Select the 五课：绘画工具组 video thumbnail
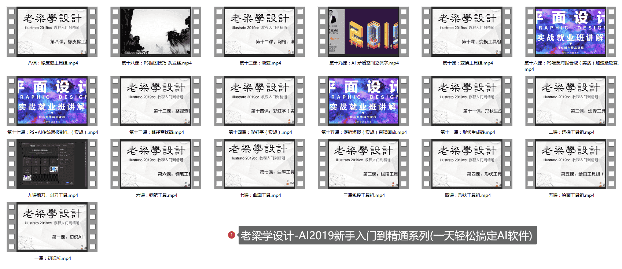Image resolution: width=622 pixels, height=269 pixels. (x=571, y=164)
